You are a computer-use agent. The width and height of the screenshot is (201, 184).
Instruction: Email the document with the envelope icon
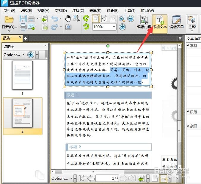pyautogui.click(x=32, y=27)
